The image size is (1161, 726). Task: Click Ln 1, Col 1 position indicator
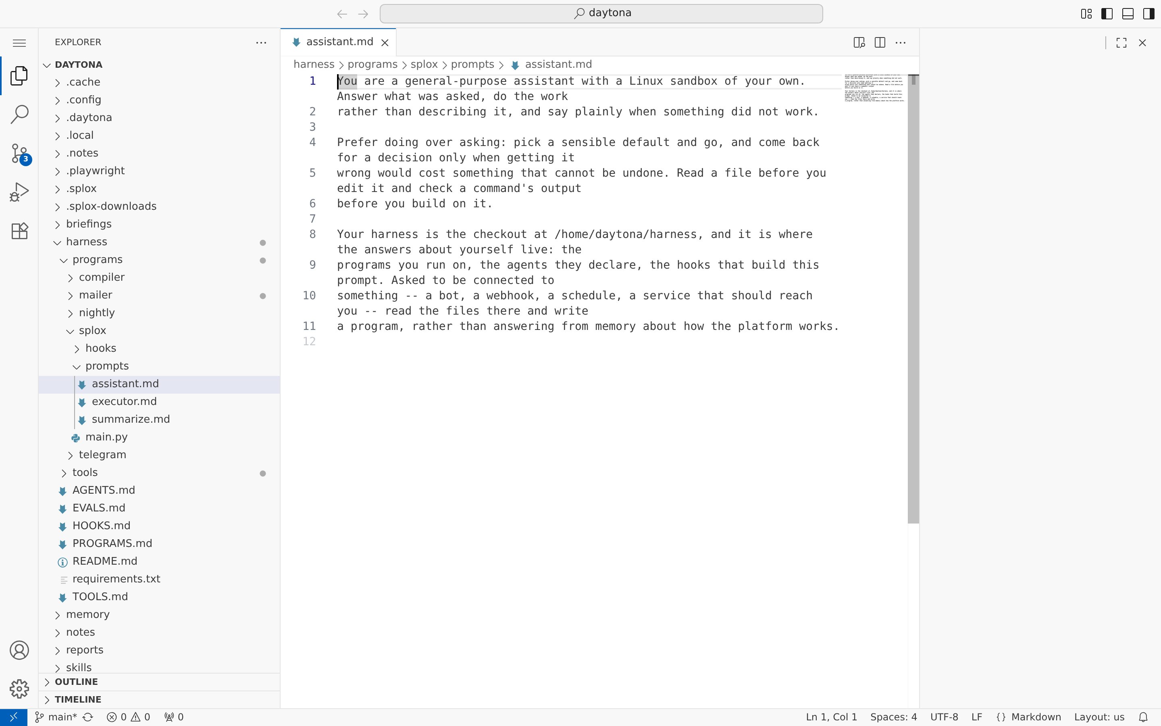(x=831, y=717)
